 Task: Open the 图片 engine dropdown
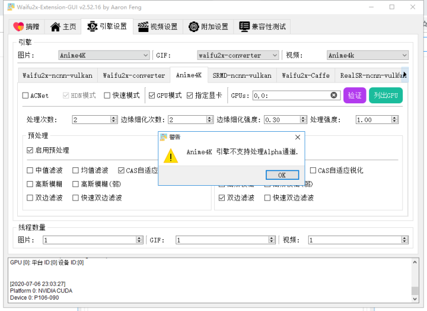tap(104, 55)
